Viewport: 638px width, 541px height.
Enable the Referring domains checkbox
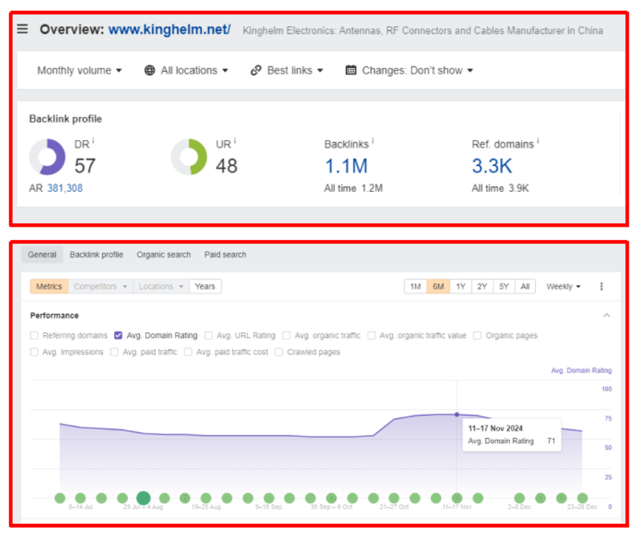point(35,336)
